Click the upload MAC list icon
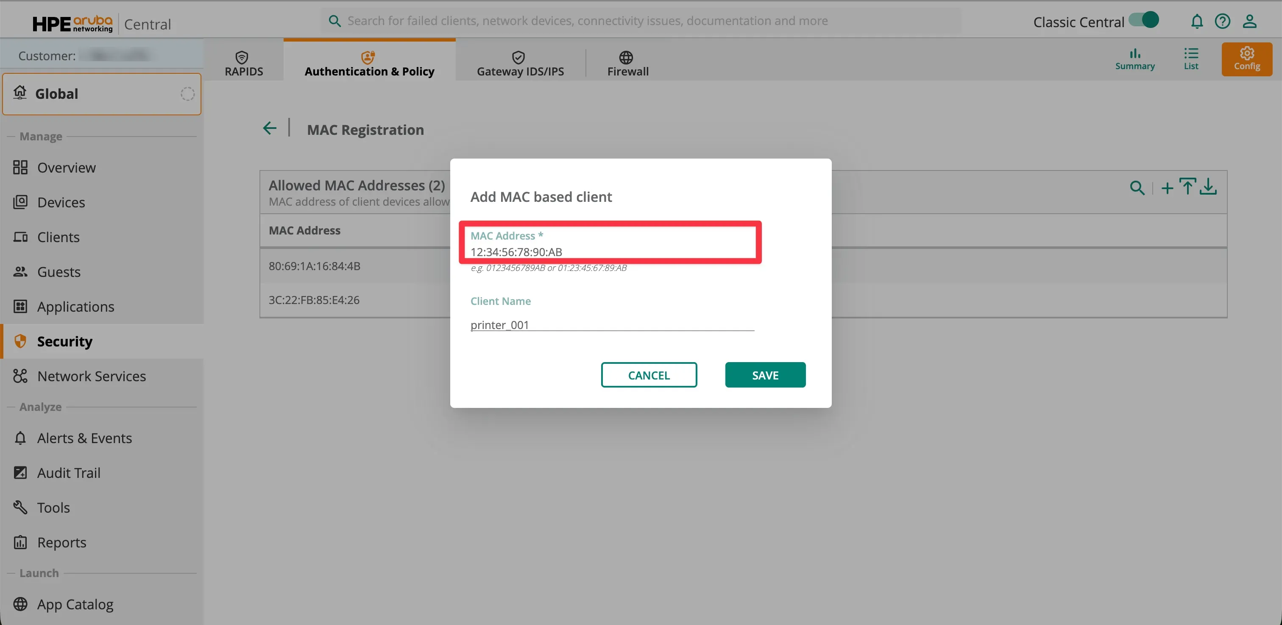 pos(1187,187)
